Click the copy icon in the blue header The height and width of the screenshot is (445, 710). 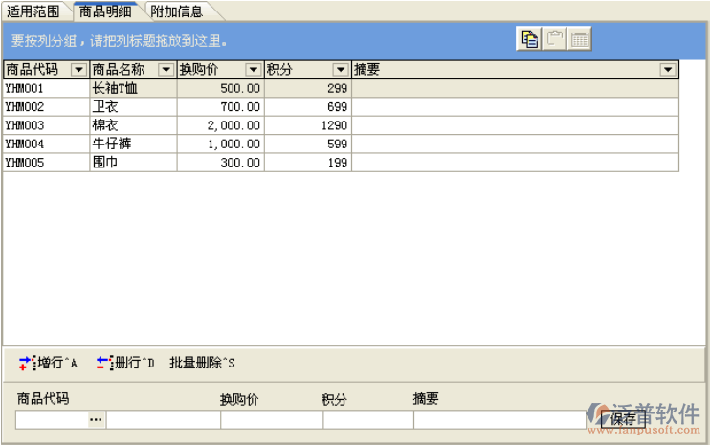point(529,39)
